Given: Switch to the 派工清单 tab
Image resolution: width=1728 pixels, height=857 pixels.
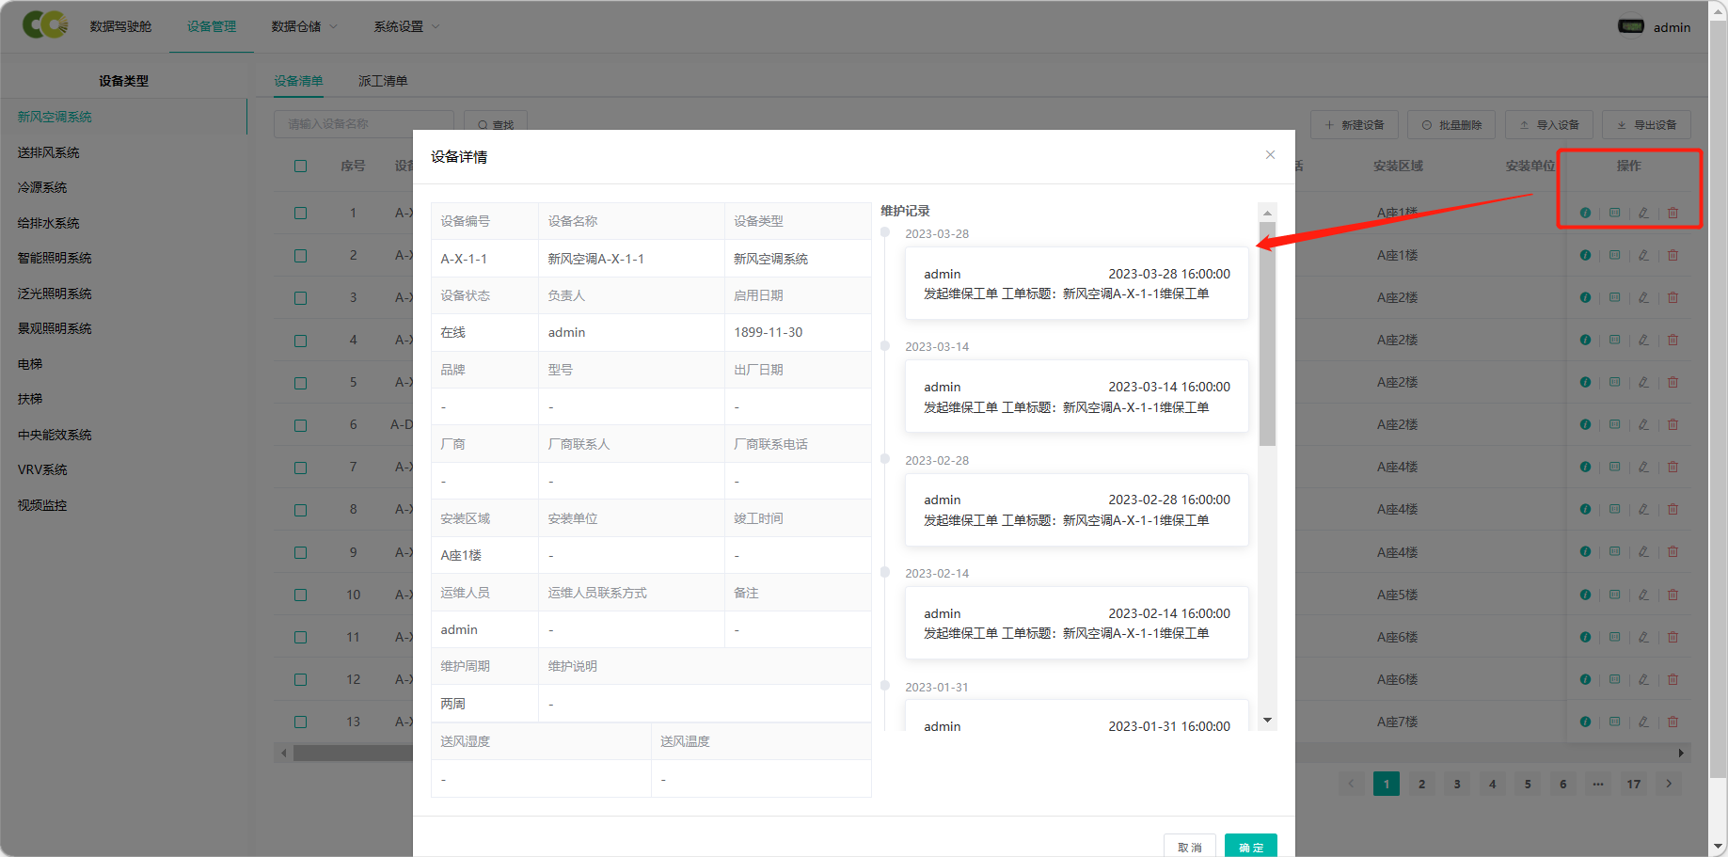Looking at the screenshot, I should click(x=383, y=81).
